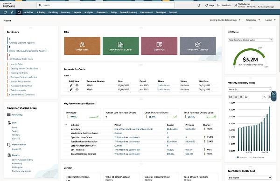Open Purchase Orders to Approve reminder
Viewport: 280px width, 181px height.
(21, 43)
